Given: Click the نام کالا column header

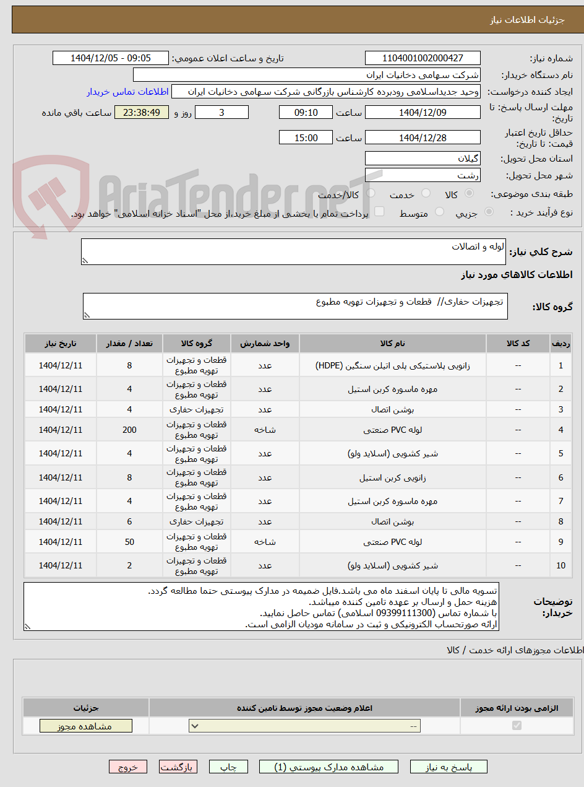Looking at the screenshot, I should point(393,344).
